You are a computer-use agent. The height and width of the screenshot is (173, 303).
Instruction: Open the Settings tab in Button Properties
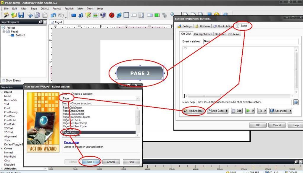click(185, 26)
